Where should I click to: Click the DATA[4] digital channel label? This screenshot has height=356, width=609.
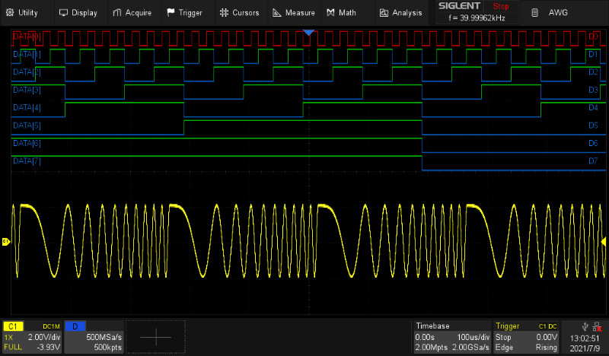coord(27,107)
